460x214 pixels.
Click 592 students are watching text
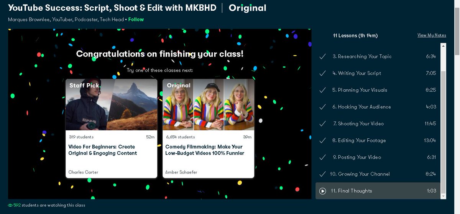point(49,206)
